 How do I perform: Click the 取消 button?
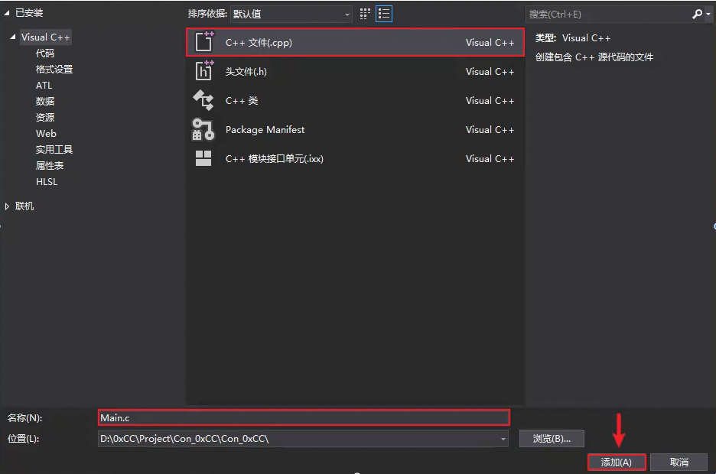[679, 462]
